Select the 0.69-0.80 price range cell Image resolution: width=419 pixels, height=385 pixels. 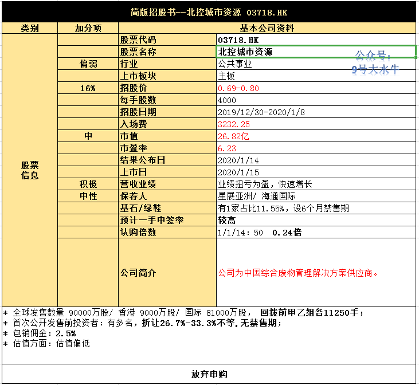tap(316, 88)
